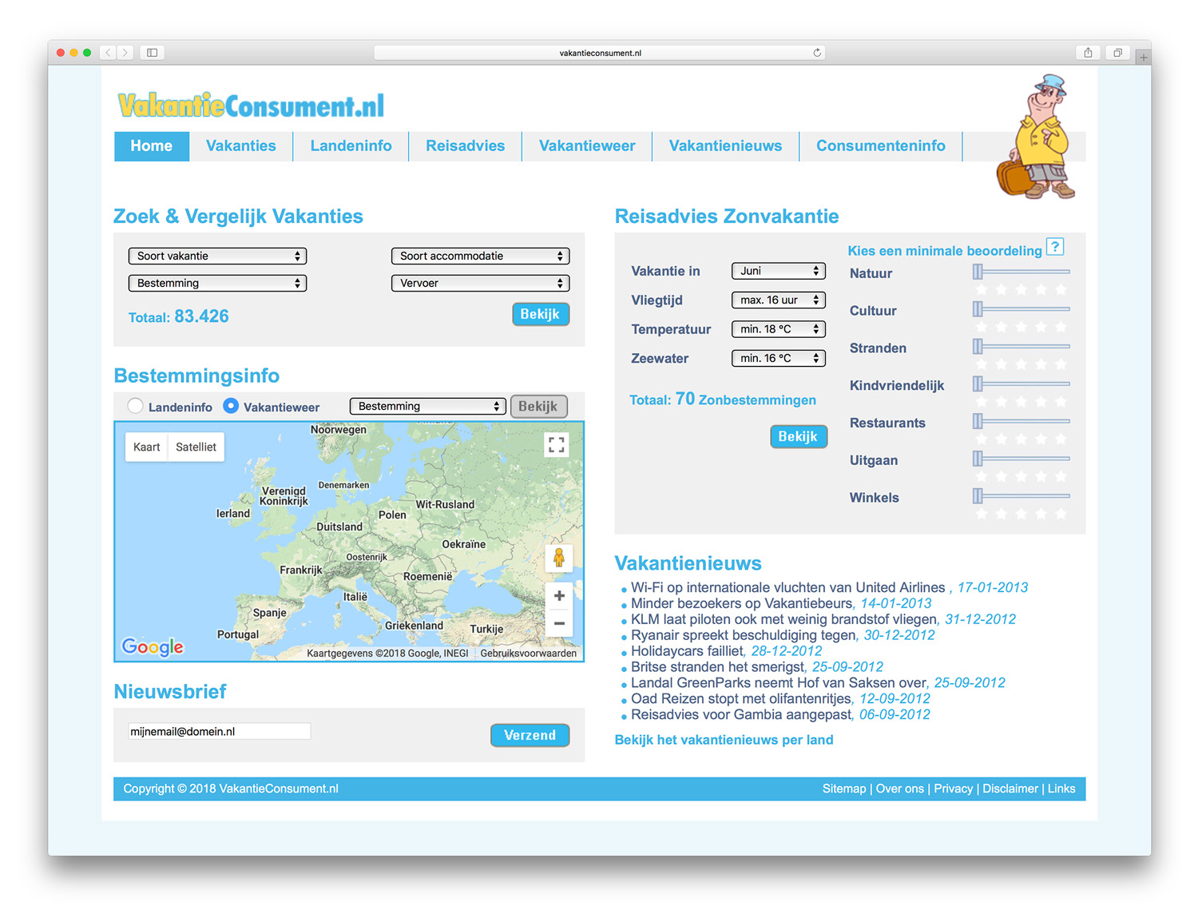1198x918 pixels.
Task: Open the Consumenteninfo menu item
Action: 881,146
